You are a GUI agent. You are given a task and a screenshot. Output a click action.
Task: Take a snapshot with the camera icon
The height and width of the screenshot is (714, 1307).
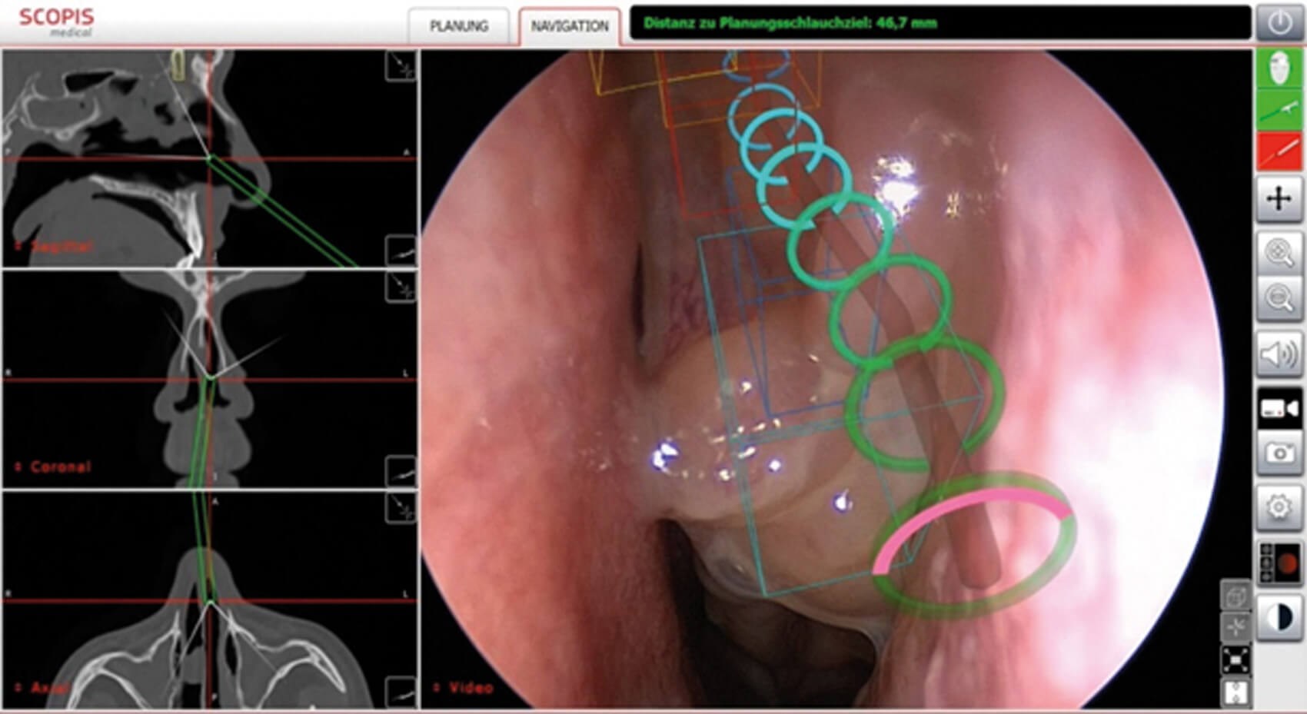pos(1279,453)
